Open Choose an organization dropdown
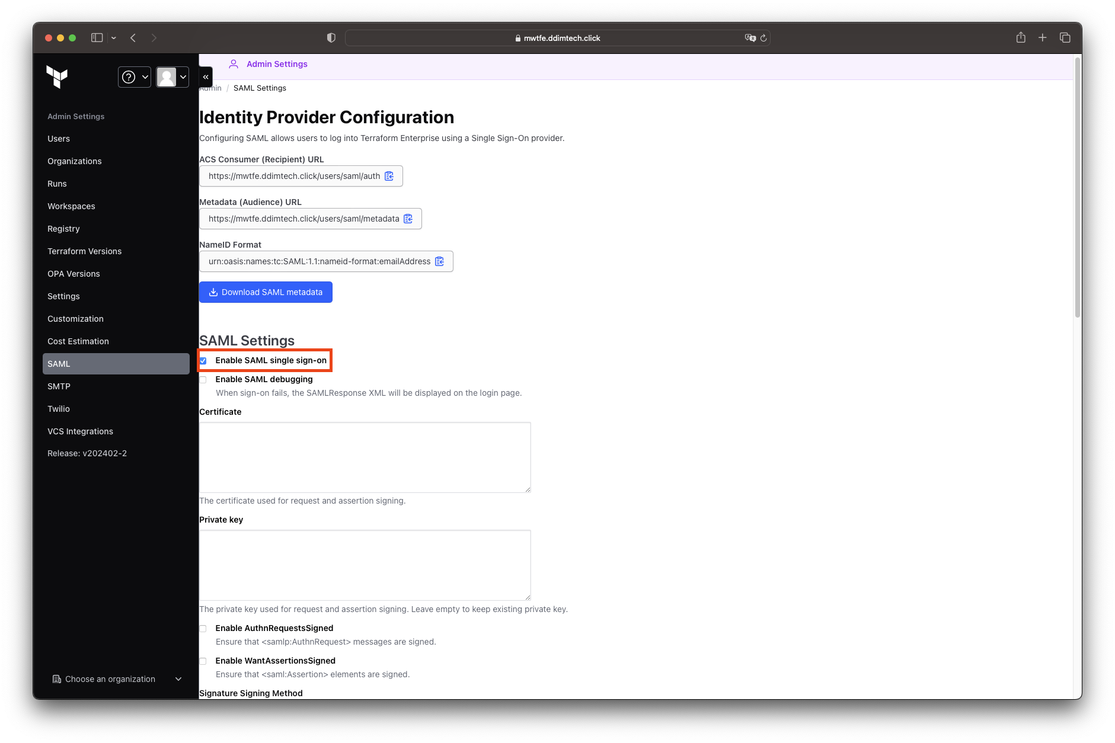This screenshot has height=743, width=1115. (x=117, y=679)
